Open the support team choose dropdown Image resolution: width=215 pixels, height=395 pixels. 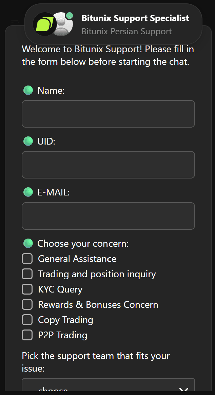[102, 389]
